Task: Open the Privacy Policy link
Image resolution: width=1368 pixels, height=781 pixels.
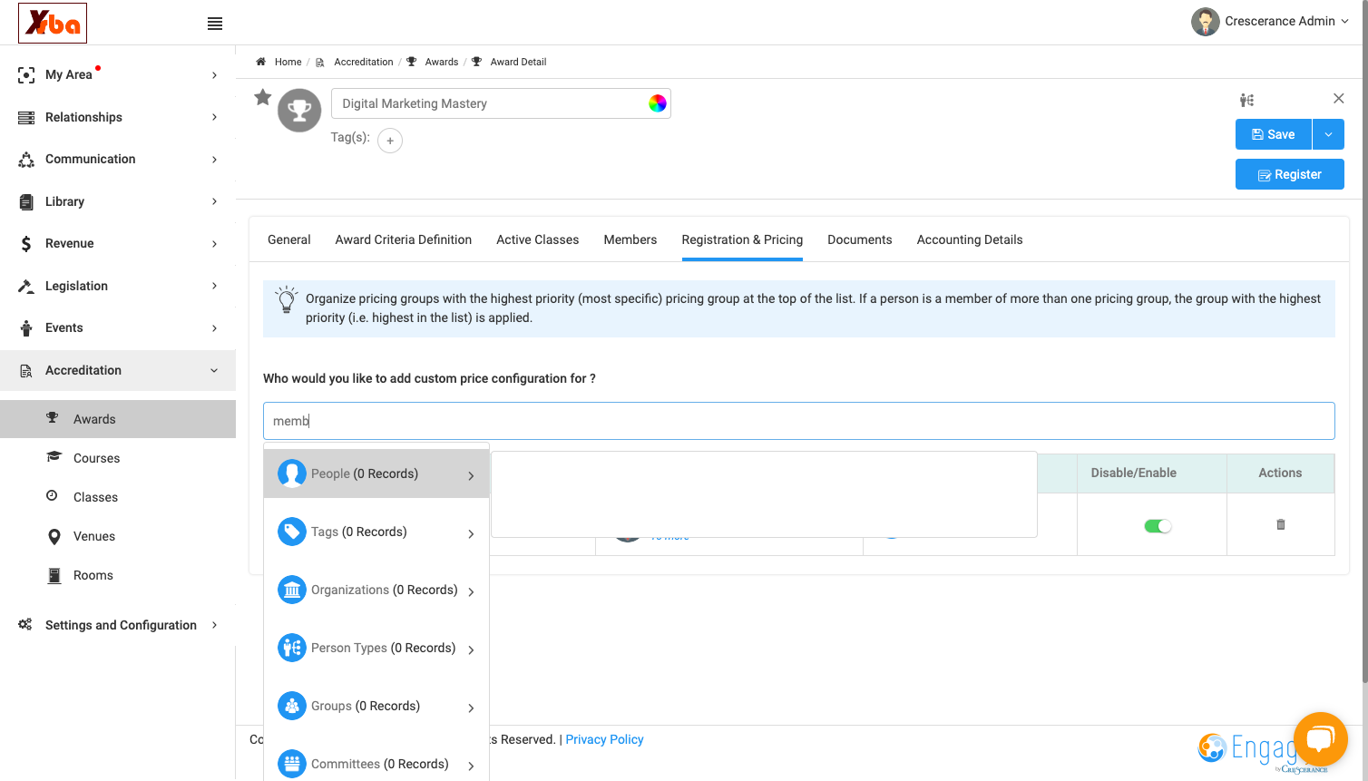Action: pos(604,739)
